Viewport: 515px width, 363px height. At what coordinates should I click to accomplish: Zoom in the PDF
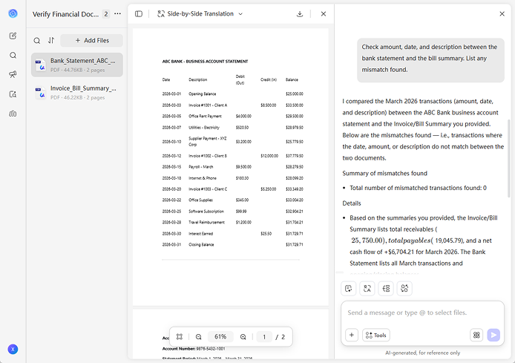pyautogui.click(x=243, y=337)
